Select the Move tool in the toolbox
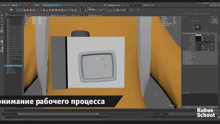Image resolution: width=220 pixels, height=124 pixels. click(2, 24)
